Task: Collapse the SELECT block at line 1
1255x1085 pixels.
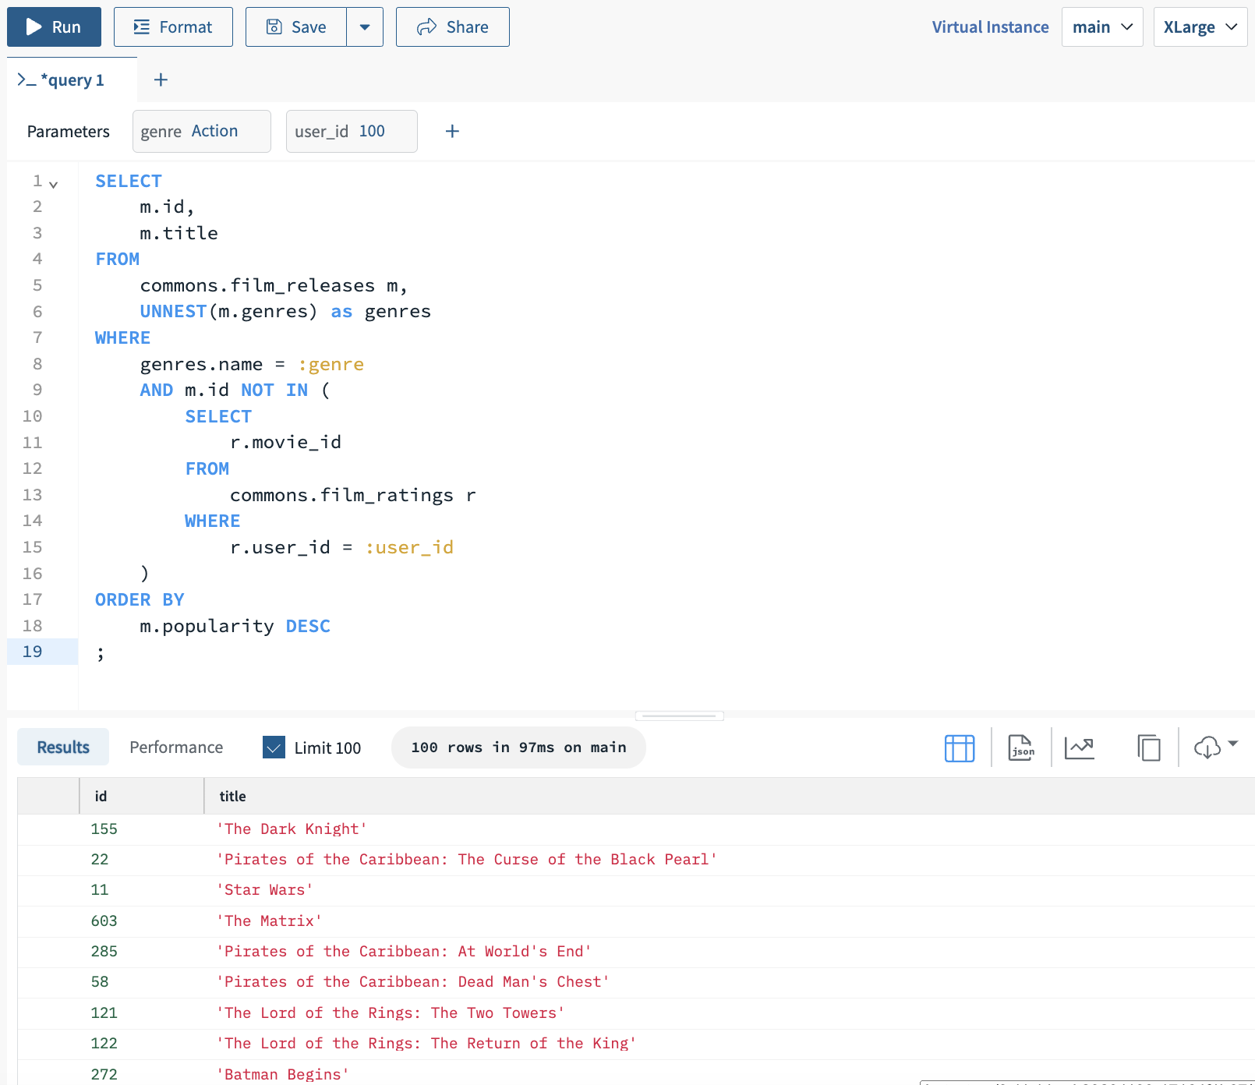Action: point(53,185)
